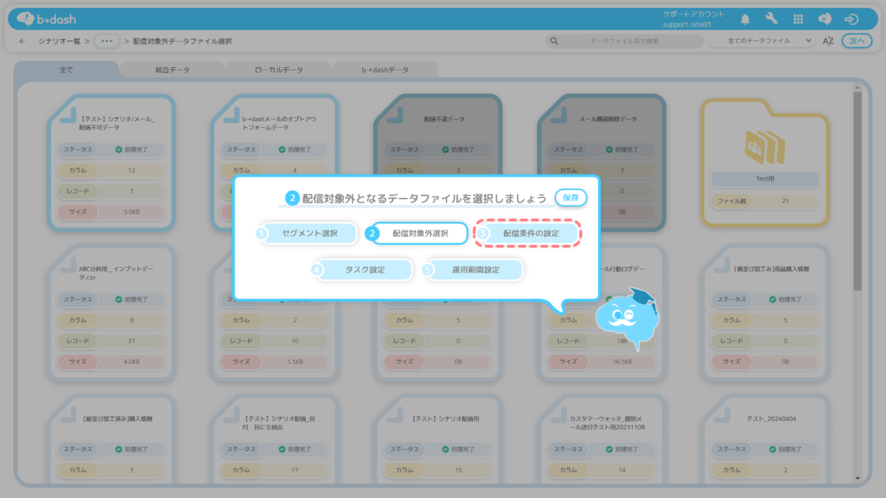This screenshot has height=498, width=886.
Task: Switch to the ローカルデータ tab
Action: point(279,70)
